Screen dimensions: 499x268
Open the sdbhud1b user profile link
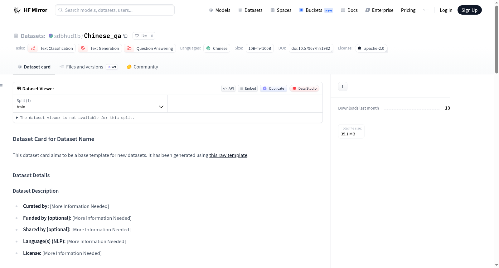tap(67, 36)
